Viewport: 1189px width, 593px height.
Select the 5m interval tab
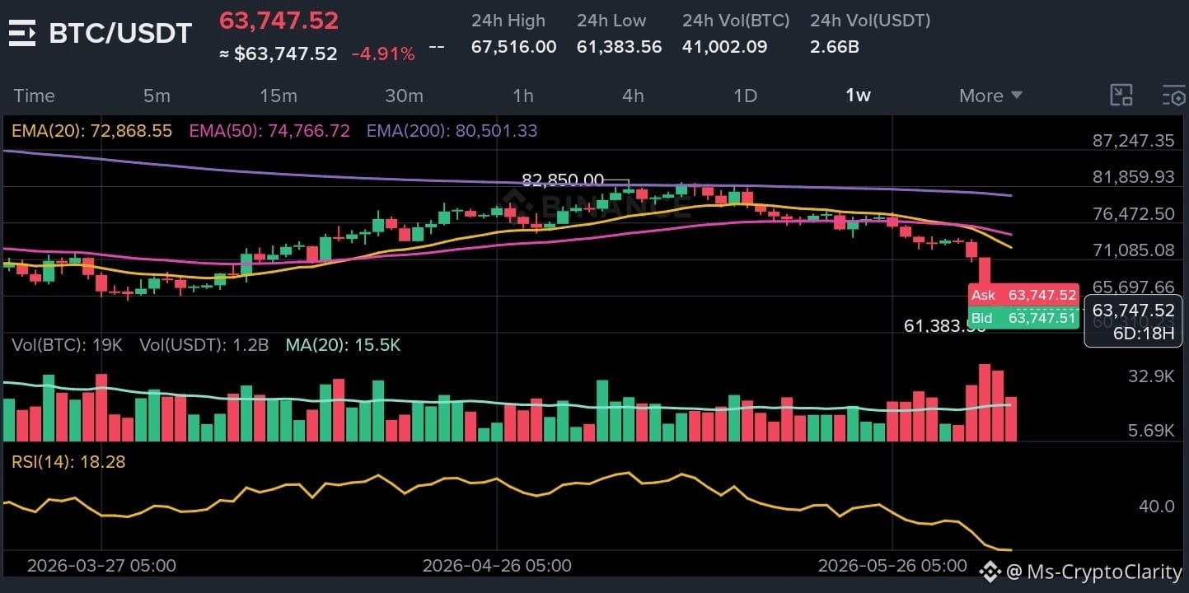tap(157, 96)
